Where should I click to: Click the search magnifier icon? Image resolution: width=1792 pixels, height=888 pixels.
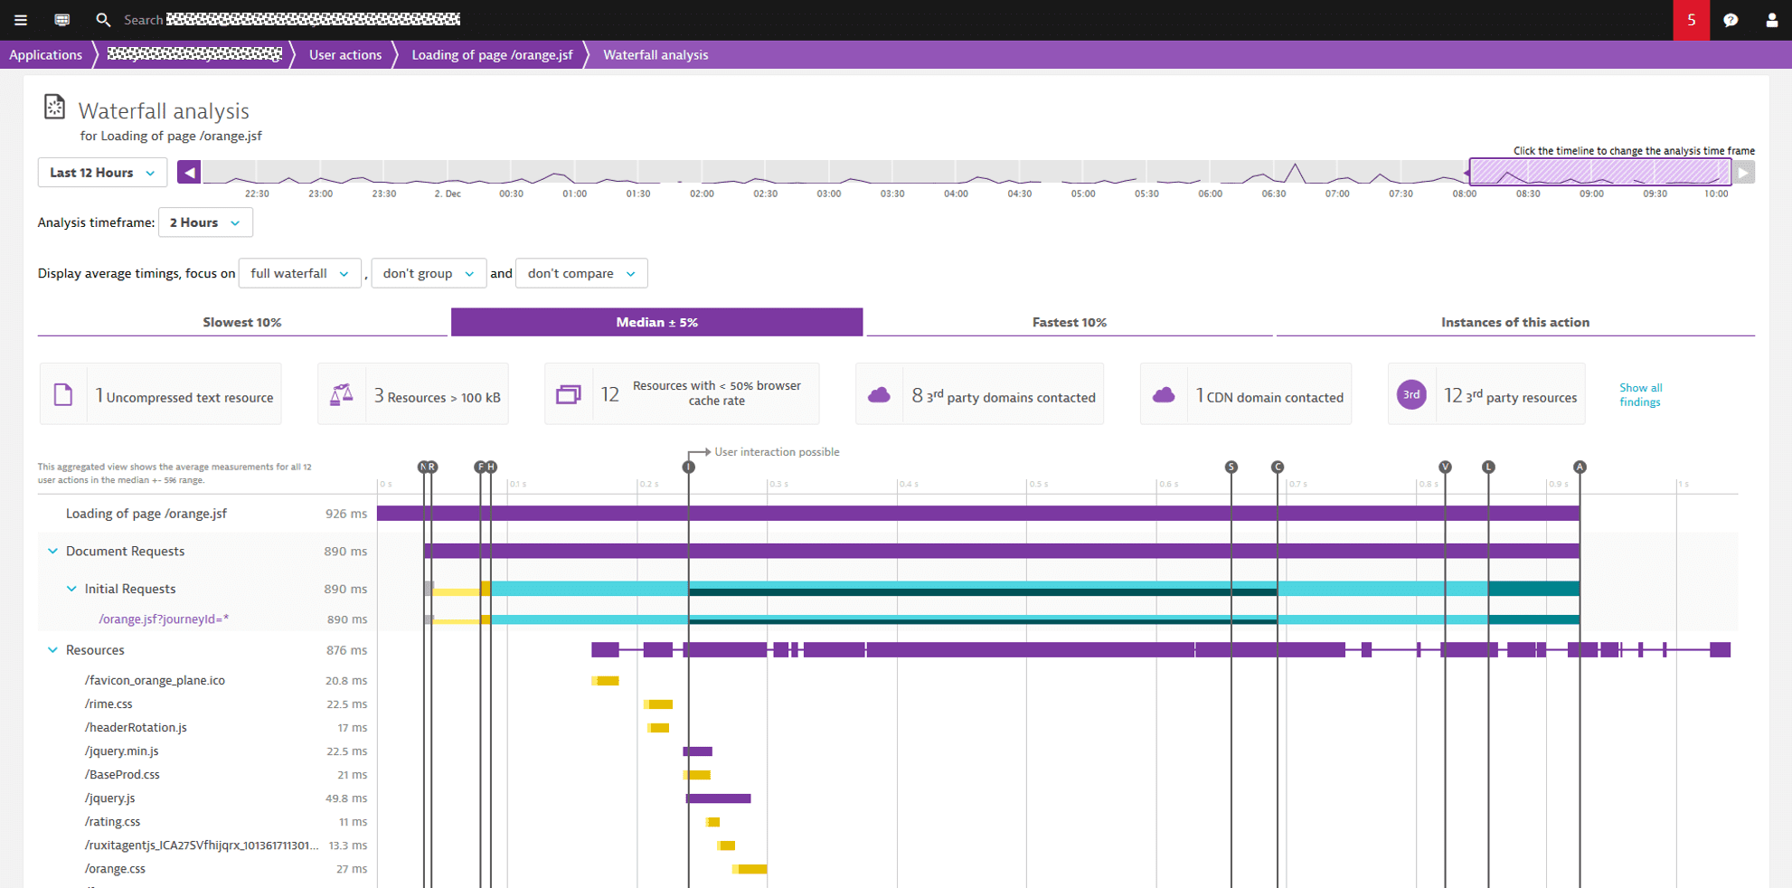(x=103, y=19)
